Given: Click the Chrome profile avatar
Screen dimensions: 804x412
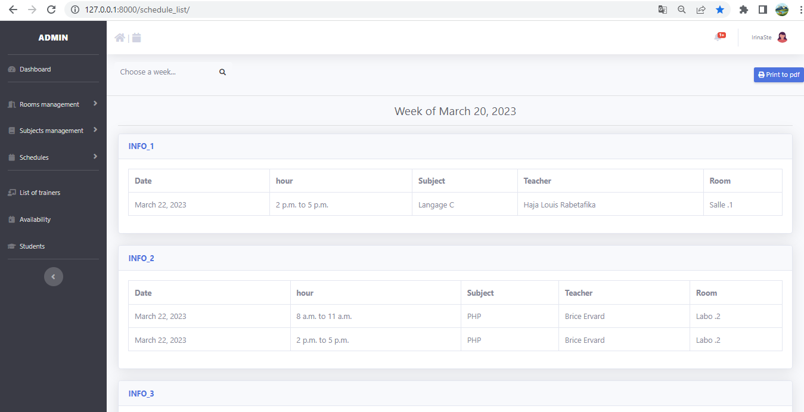Looking at the screenshot, I should click(x=782, y=10).
